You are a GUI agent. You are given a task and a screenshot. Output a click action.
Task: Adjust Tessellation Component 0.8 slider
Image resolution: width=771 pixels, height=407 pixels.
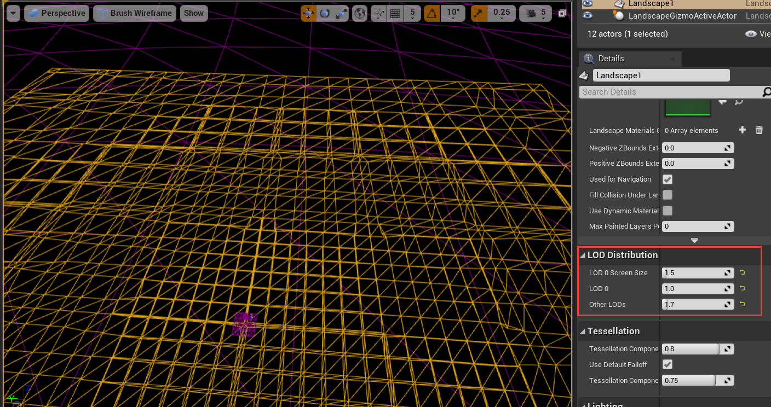(698, 349)
